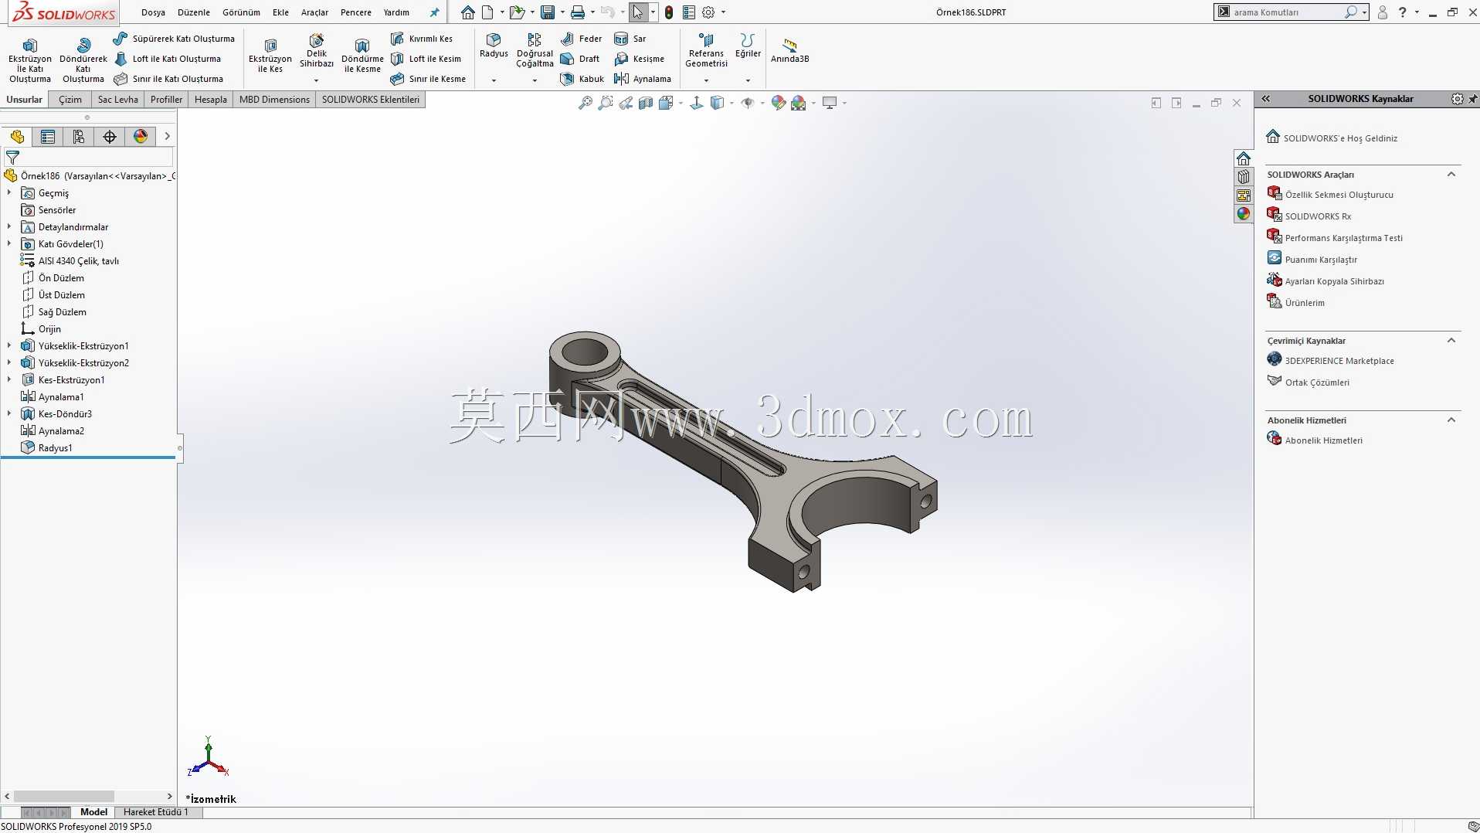Open Hareket Etüdü 1 tab
This screenshot has width=1480, height=833.
tap(155, 812)
